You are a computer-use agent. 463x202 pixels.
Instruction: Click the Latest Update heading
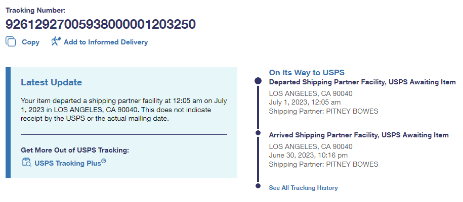51,82
